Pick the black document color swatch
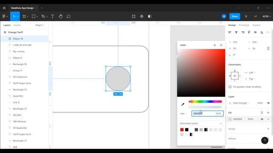273x153 pixels. coord(187,130)
